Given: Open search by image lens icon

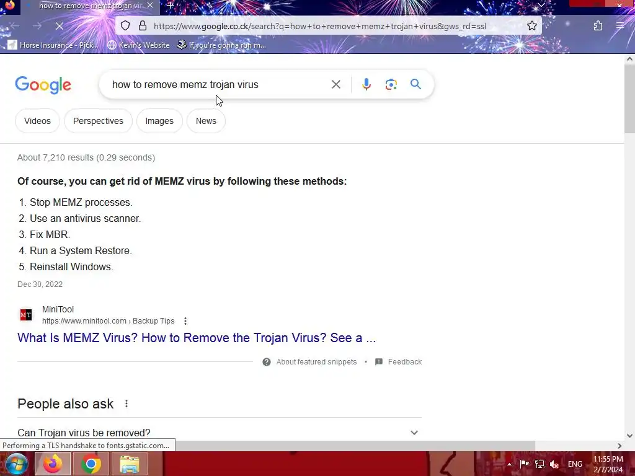Looking at the screenshot, I should [x=391, y=84].
